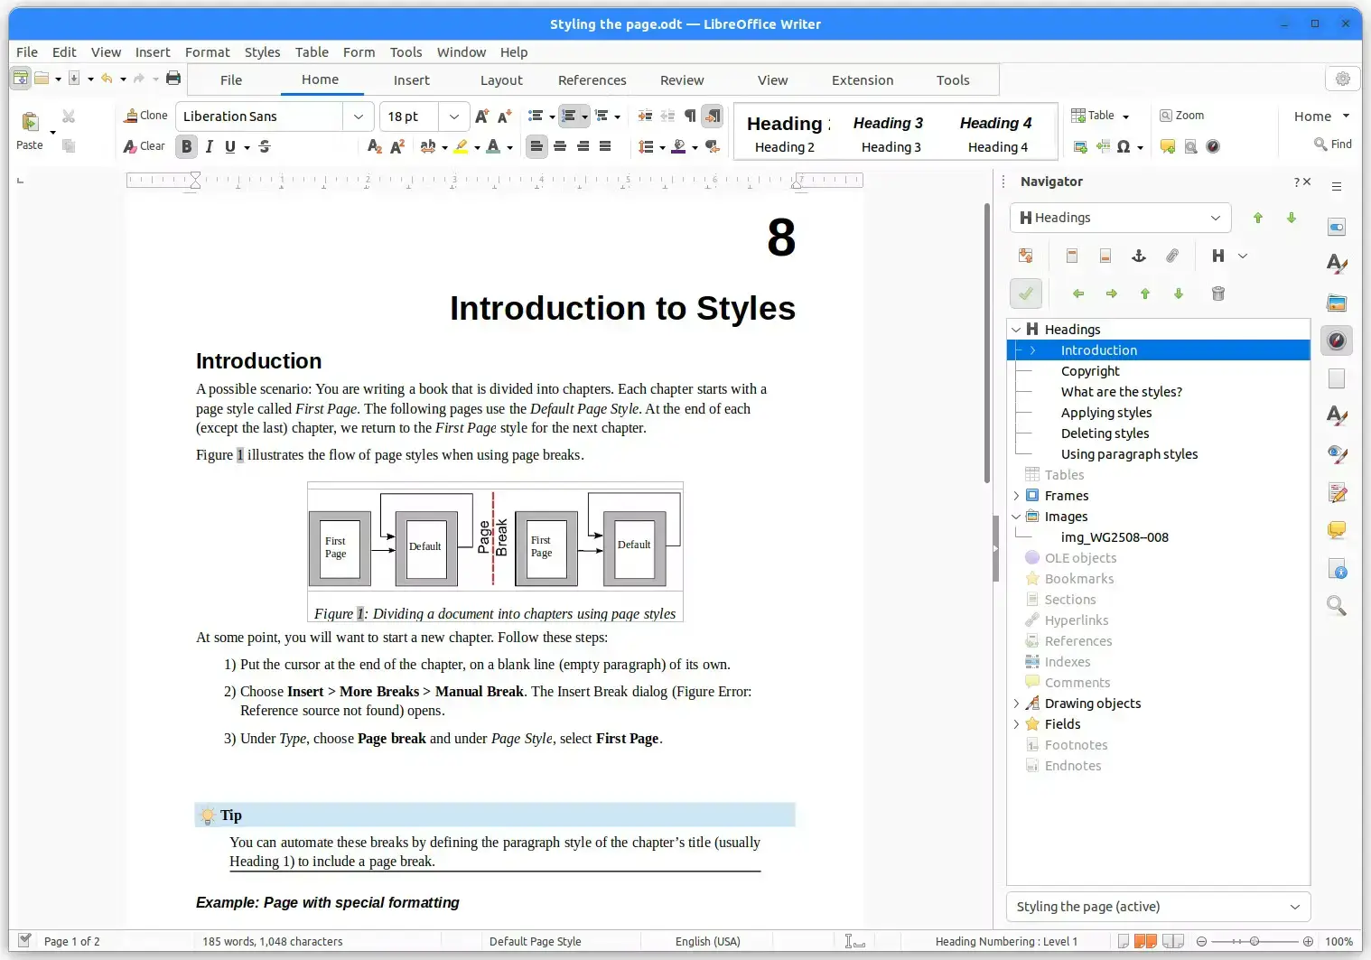This screenshot has height=960, width=1371.
Task: Decrease font size with the shrink-font icon
Action: [505, 117]
